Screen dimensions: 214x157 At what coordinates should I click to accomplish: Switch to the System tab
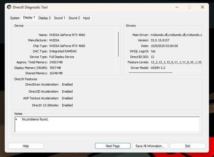click(x=15, y=18)
